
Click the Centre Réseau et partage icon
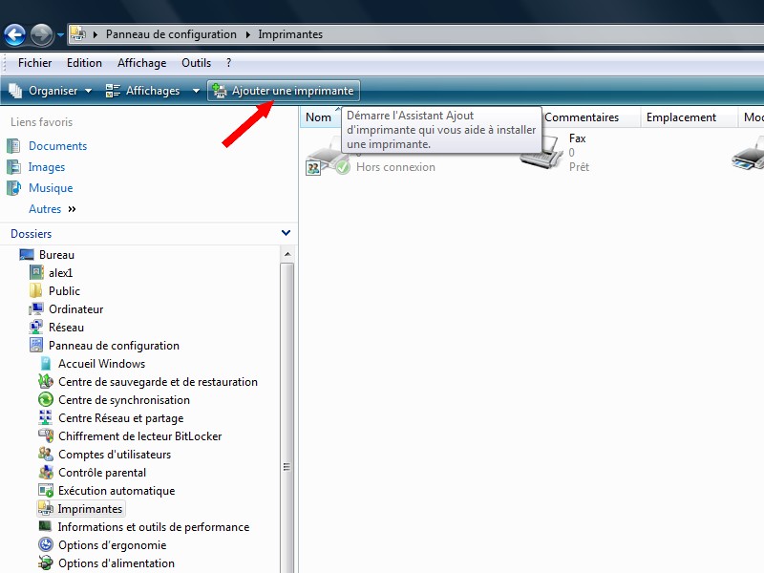[x=45, y=418]
